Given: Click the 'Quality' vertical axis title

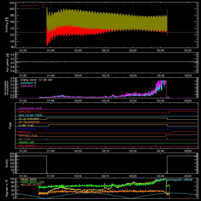Looking at the screenshot, I should pos(7,163).
